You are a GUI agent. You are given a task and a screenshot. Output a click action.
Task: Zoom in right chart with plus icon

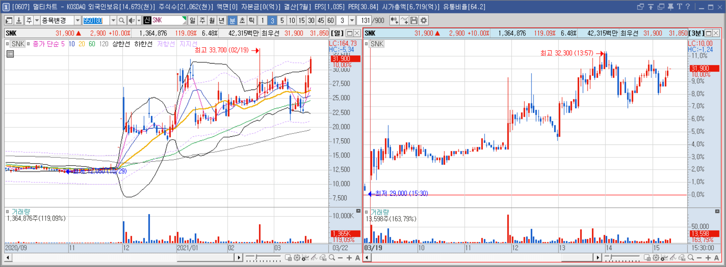708,258
